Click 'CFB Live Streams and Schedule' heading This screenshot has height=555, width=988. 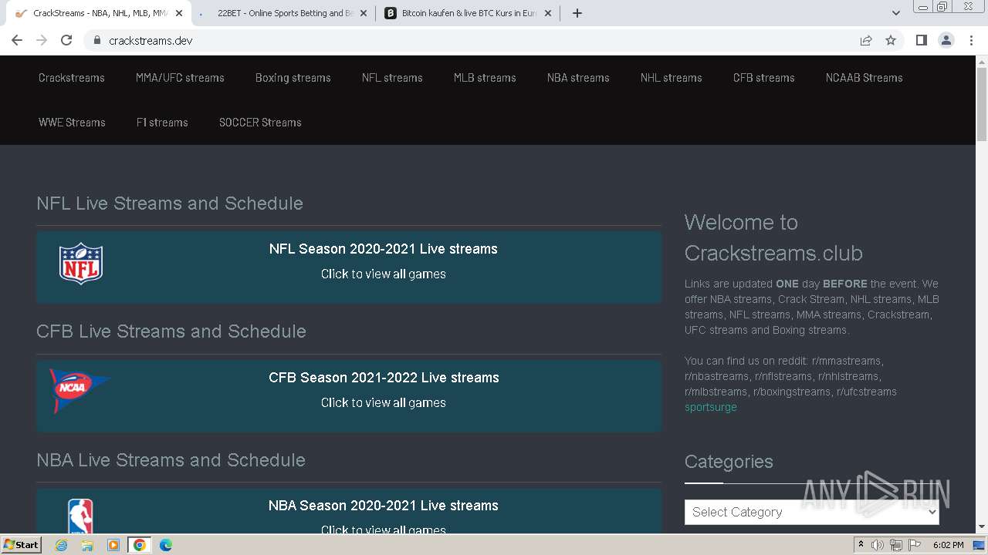(171, 331)
